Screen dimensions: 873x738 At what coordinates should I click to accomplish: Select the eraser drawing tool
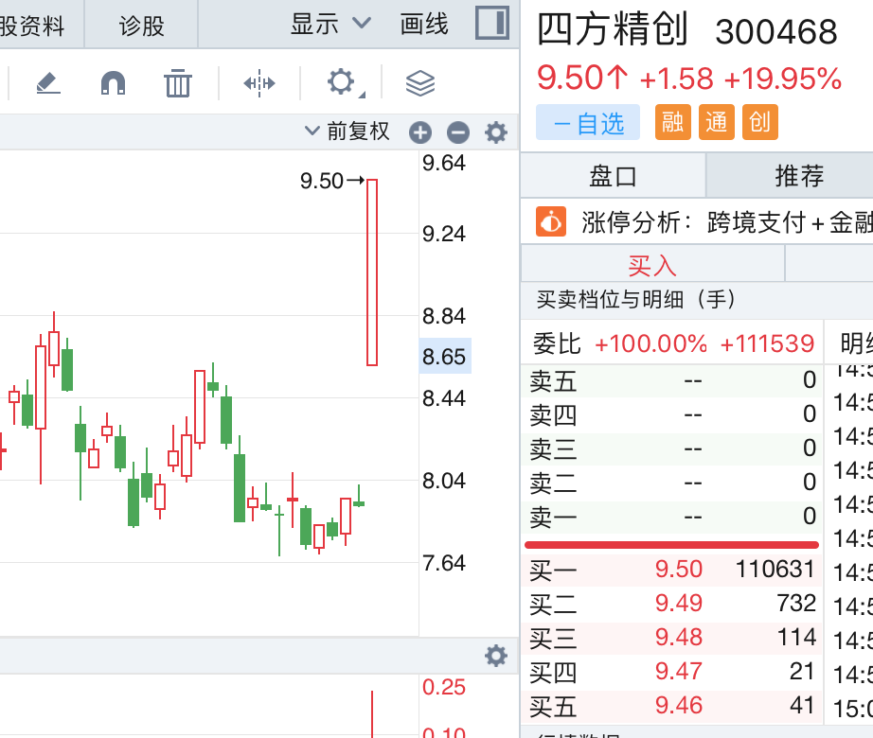(x=48, y=83)
